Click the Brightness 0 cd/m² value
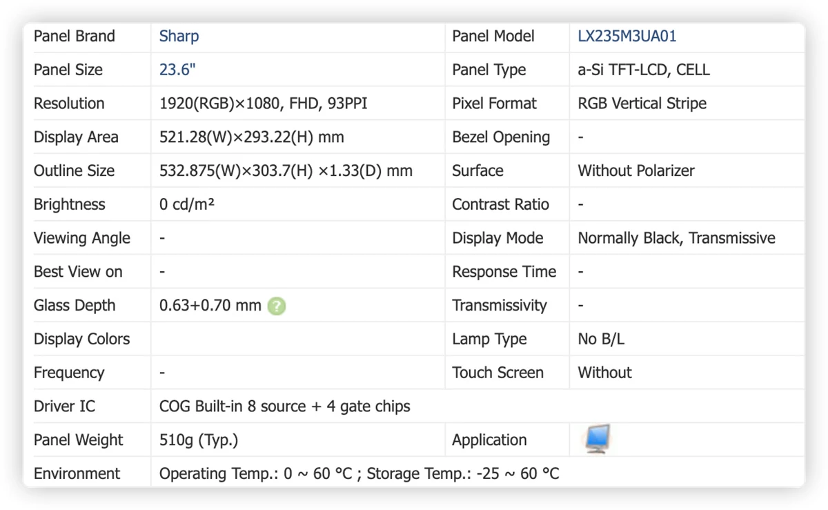This screenshot has width=828, height=510. tap(186, 204)
